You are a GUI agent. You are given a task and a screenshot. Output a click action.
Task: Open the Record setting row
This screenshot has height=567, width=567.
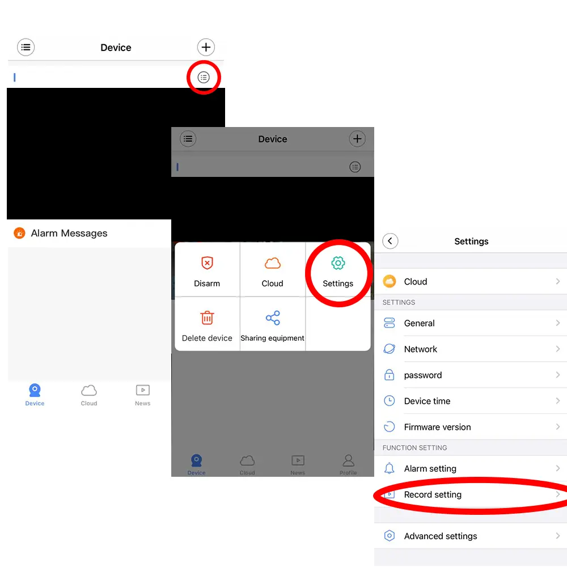click(x=471, y=494)
